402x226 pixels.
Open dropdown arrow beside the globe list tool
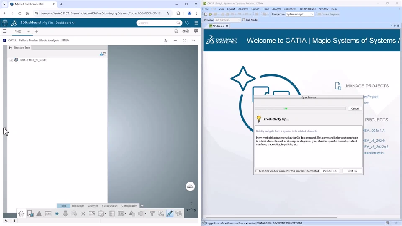point(106,214)
